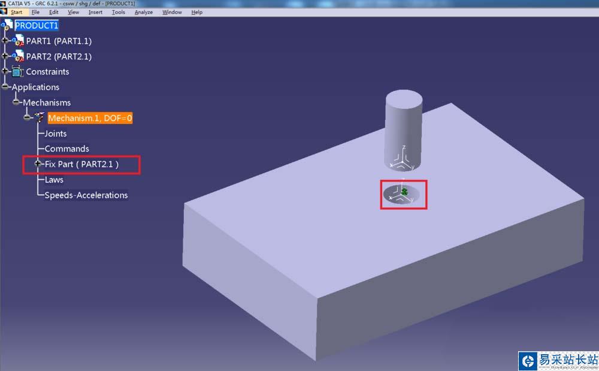Click the axis system on the cylinder
This screenshot has height=371, width=599.
(403, 159)
